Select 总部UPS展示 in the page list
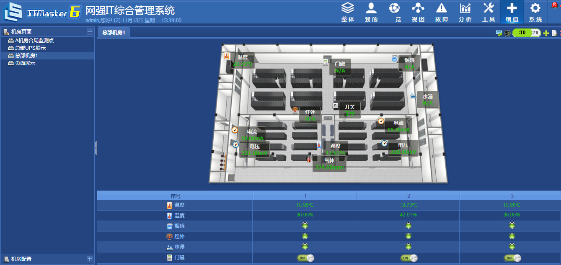 [x=30, y=48]
